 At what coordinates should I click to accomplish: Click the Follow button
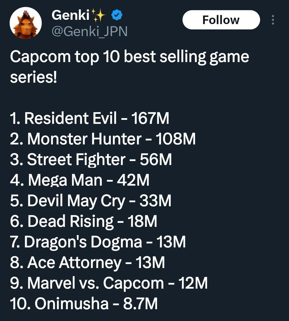pyautogui.click(x=221, y=20)
